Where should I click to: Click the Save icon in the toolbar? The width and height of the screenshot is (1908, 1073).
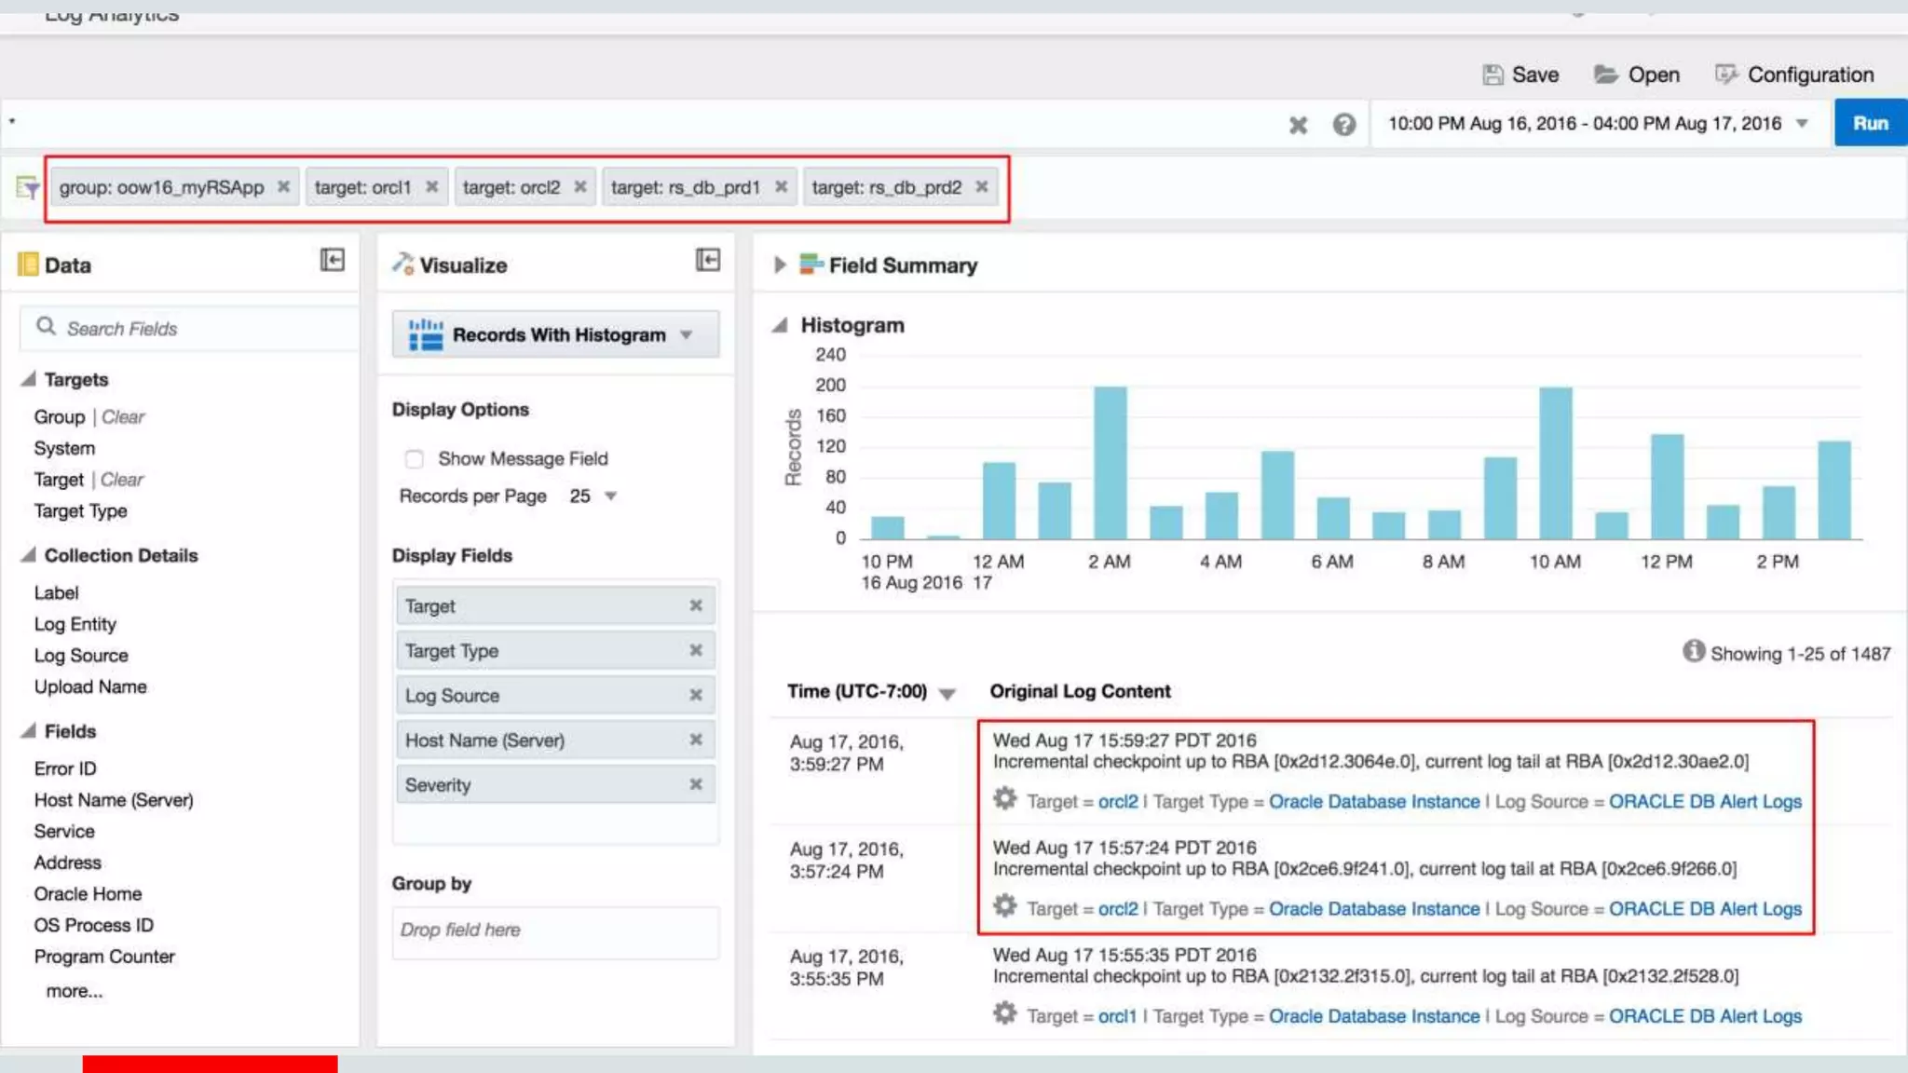point(1492,75)
